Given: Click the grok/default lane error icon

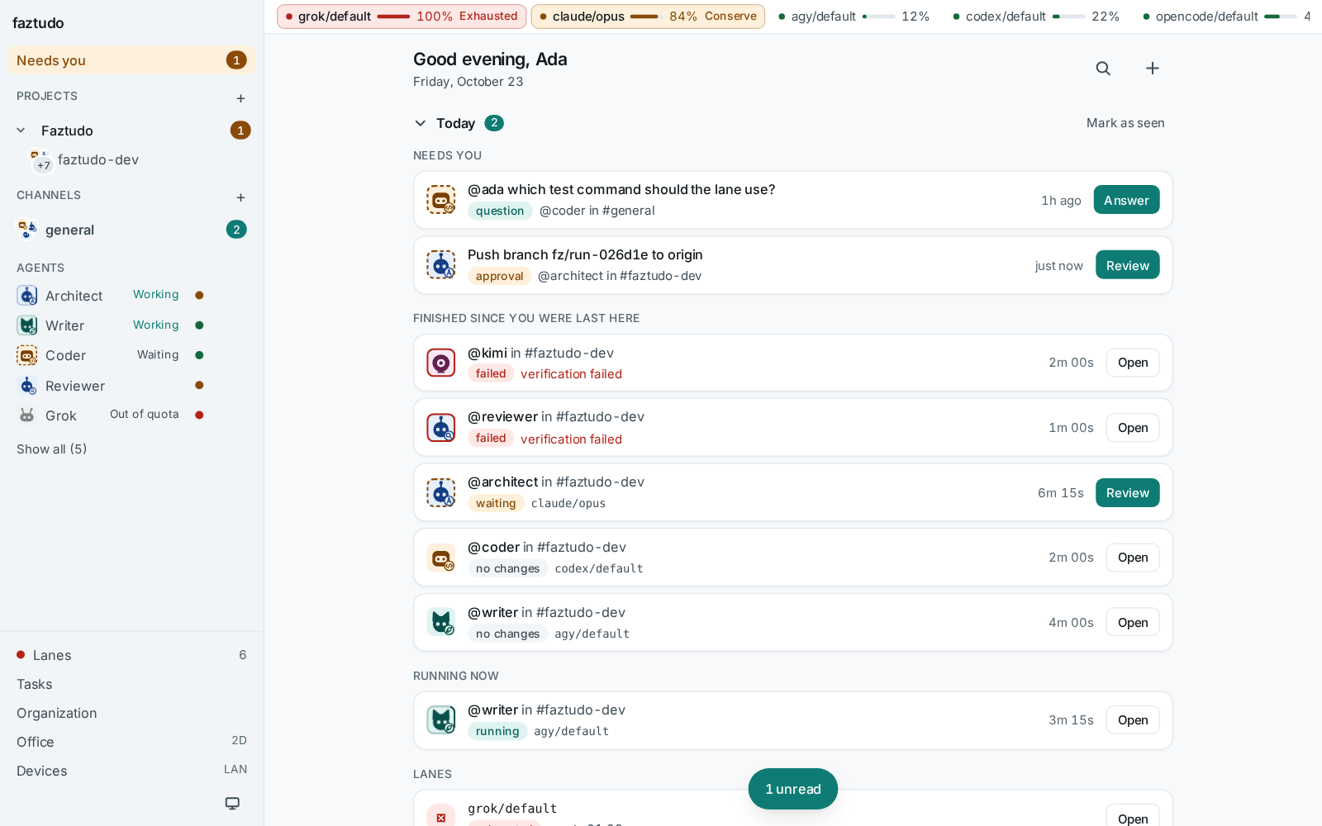Looking at the screenshot, I should click(x=441, y=817).
